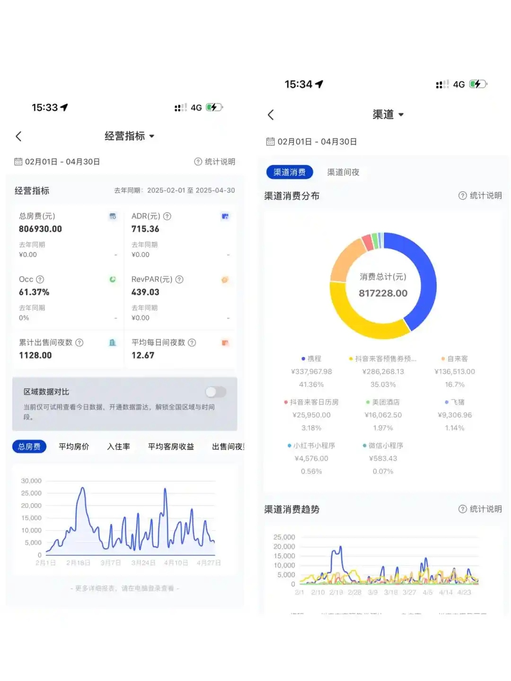Open 统计说明 on the 渠道消费分布 section
The image size is (511, 681).
click(x=480, y=195)
